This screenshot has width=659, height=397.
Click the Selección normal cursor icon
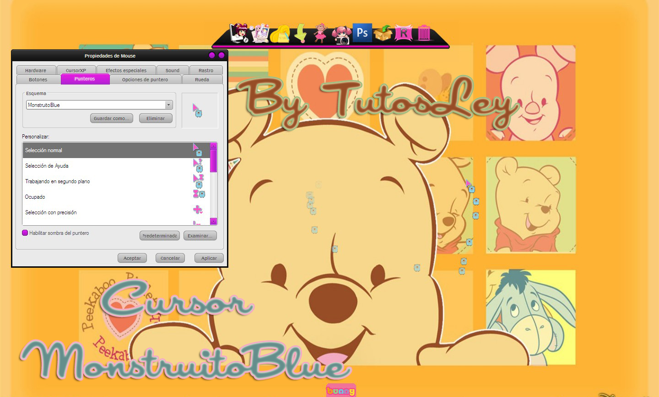(x=198, y=150)
